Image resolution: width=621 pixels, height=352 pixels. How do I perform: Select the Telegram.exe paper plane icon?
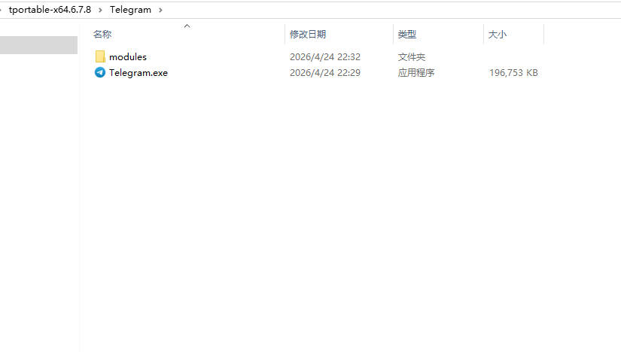point(100,72)
